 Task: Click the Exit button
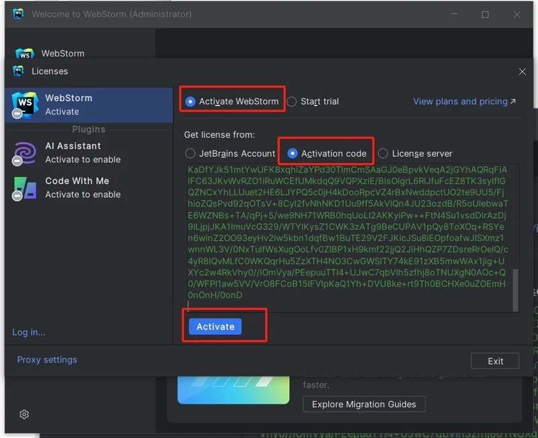tap(495, 361)
